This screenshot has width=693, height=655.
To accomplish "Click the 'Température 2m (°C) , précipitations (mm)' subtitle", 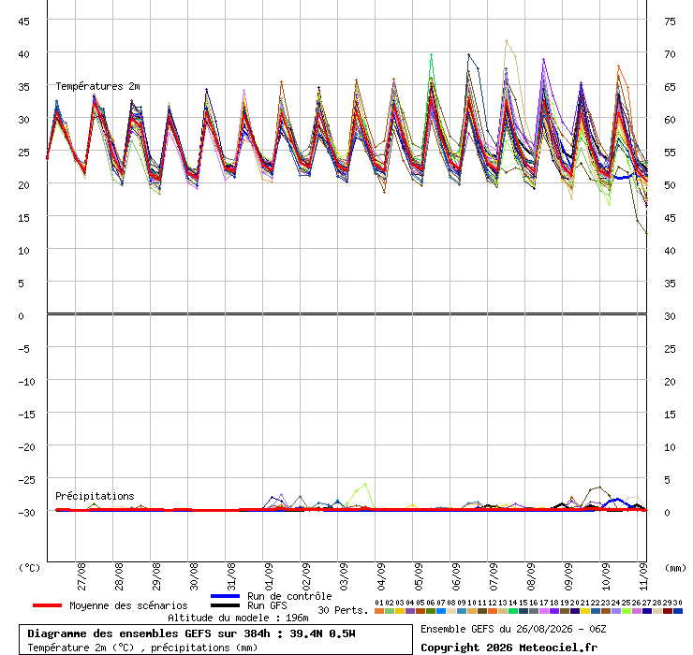I will tap(142, 648).
